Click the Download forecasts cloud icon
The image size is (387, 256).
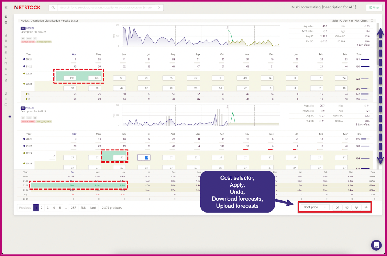click(356, 207)
